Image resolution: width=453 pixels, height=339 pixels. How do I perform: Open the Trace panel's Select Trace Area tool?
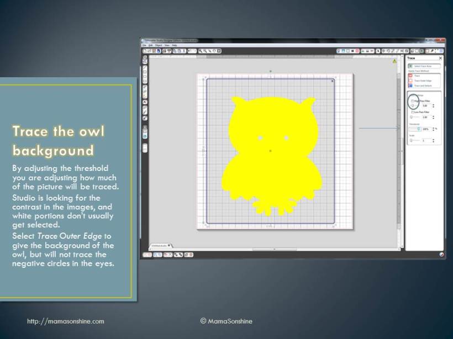pyautogui.click(x=423, y=66)
